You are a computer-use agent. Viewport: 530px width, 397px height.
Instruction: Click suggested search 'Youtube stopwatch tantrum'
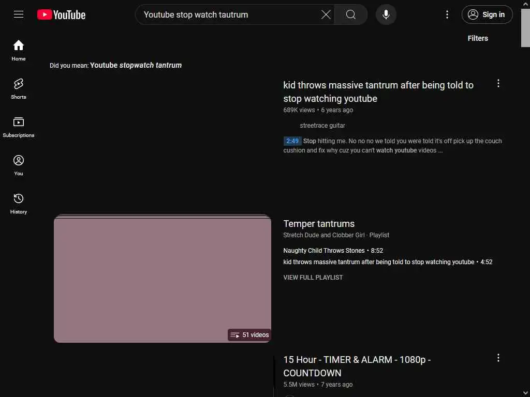(136, 65)
